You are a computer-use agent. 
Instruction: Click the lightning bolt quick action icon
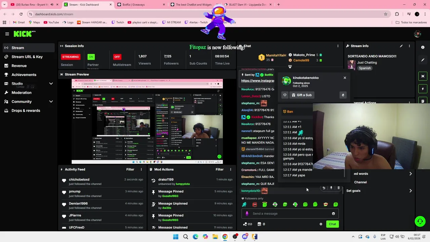tap(423, 89)
